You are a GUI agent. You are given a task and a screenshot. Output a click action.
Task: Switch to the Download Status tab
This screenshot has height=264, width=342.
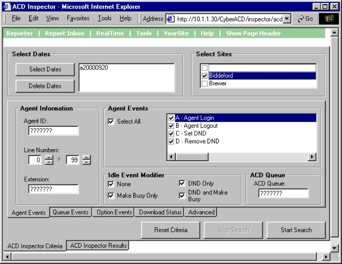click(160, 212)
